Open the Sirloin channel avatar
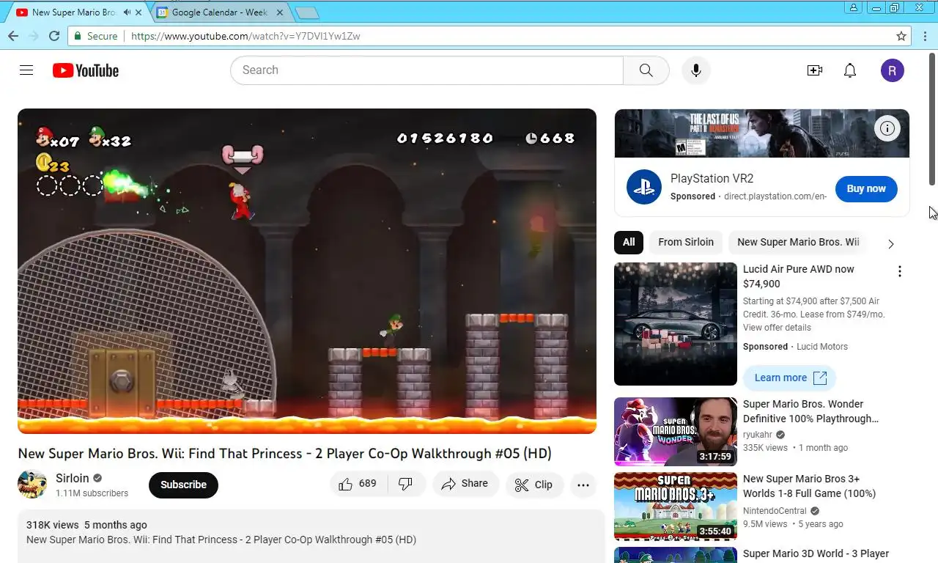 (32, 485)
